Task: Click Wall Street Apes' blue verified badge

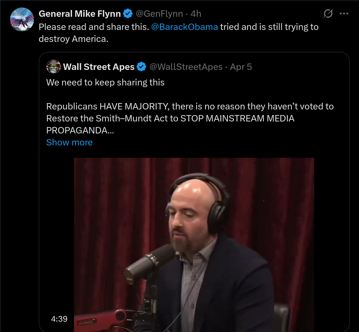Action: (x=141, y=67)
